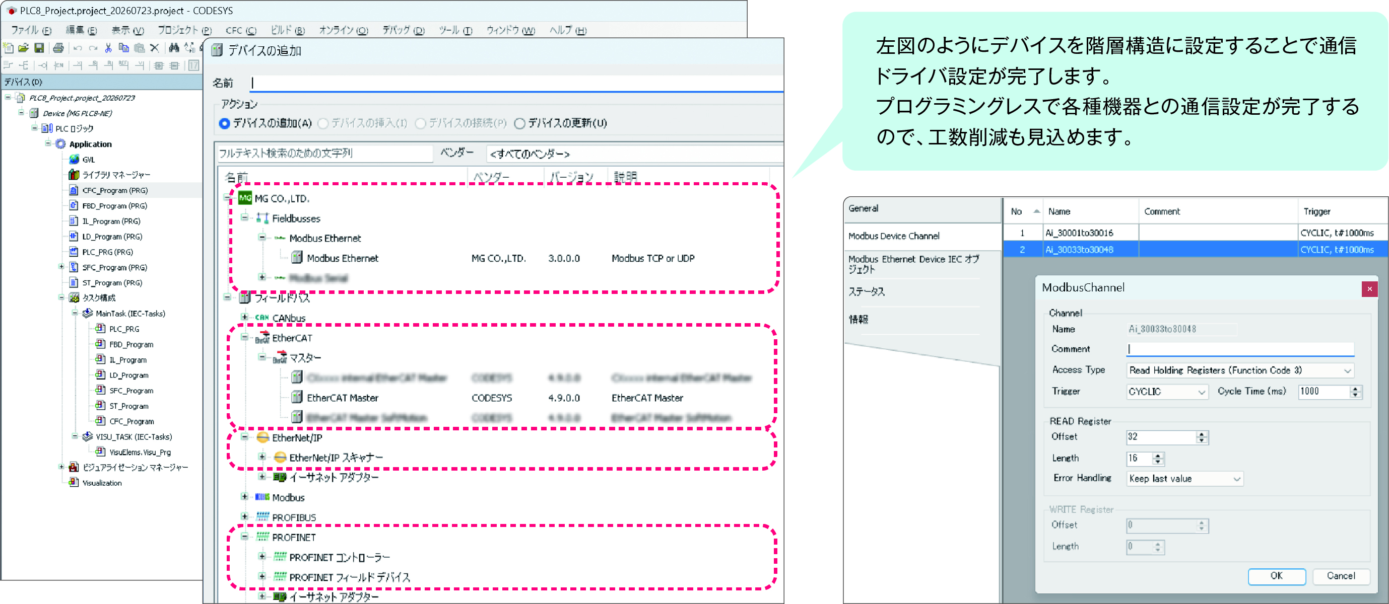Image resolution: width=1389 pixels, height=604 pixels.
Task: Click the Copy toolbar icon
Action: (123, 48)
